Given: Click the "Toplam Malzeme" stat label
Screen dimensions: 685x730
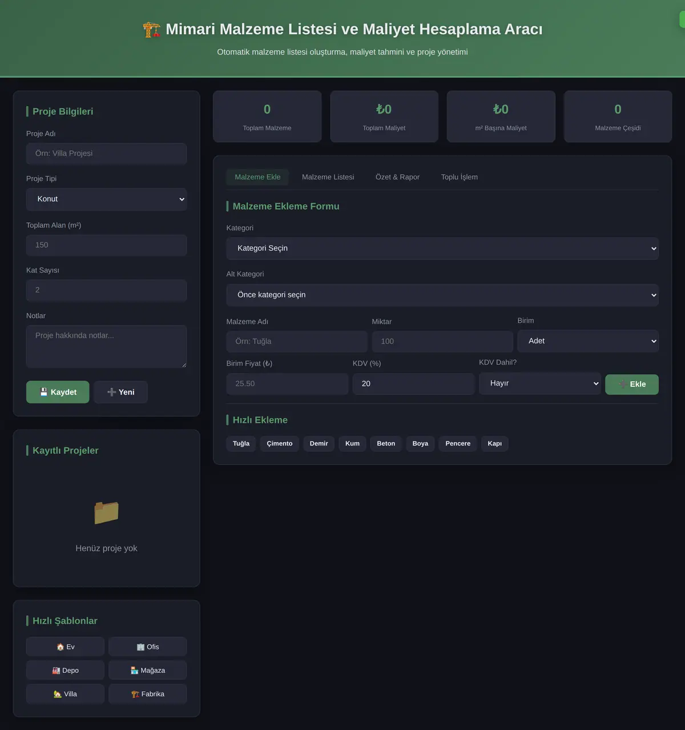Looking at the screenshot, I should (267, 128).
